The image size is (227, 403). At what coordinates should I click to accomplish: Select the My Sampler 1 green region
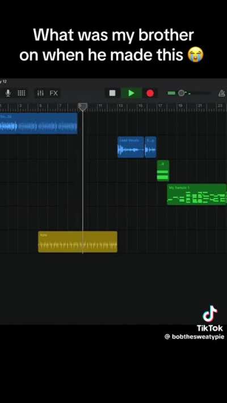(197, 194)
